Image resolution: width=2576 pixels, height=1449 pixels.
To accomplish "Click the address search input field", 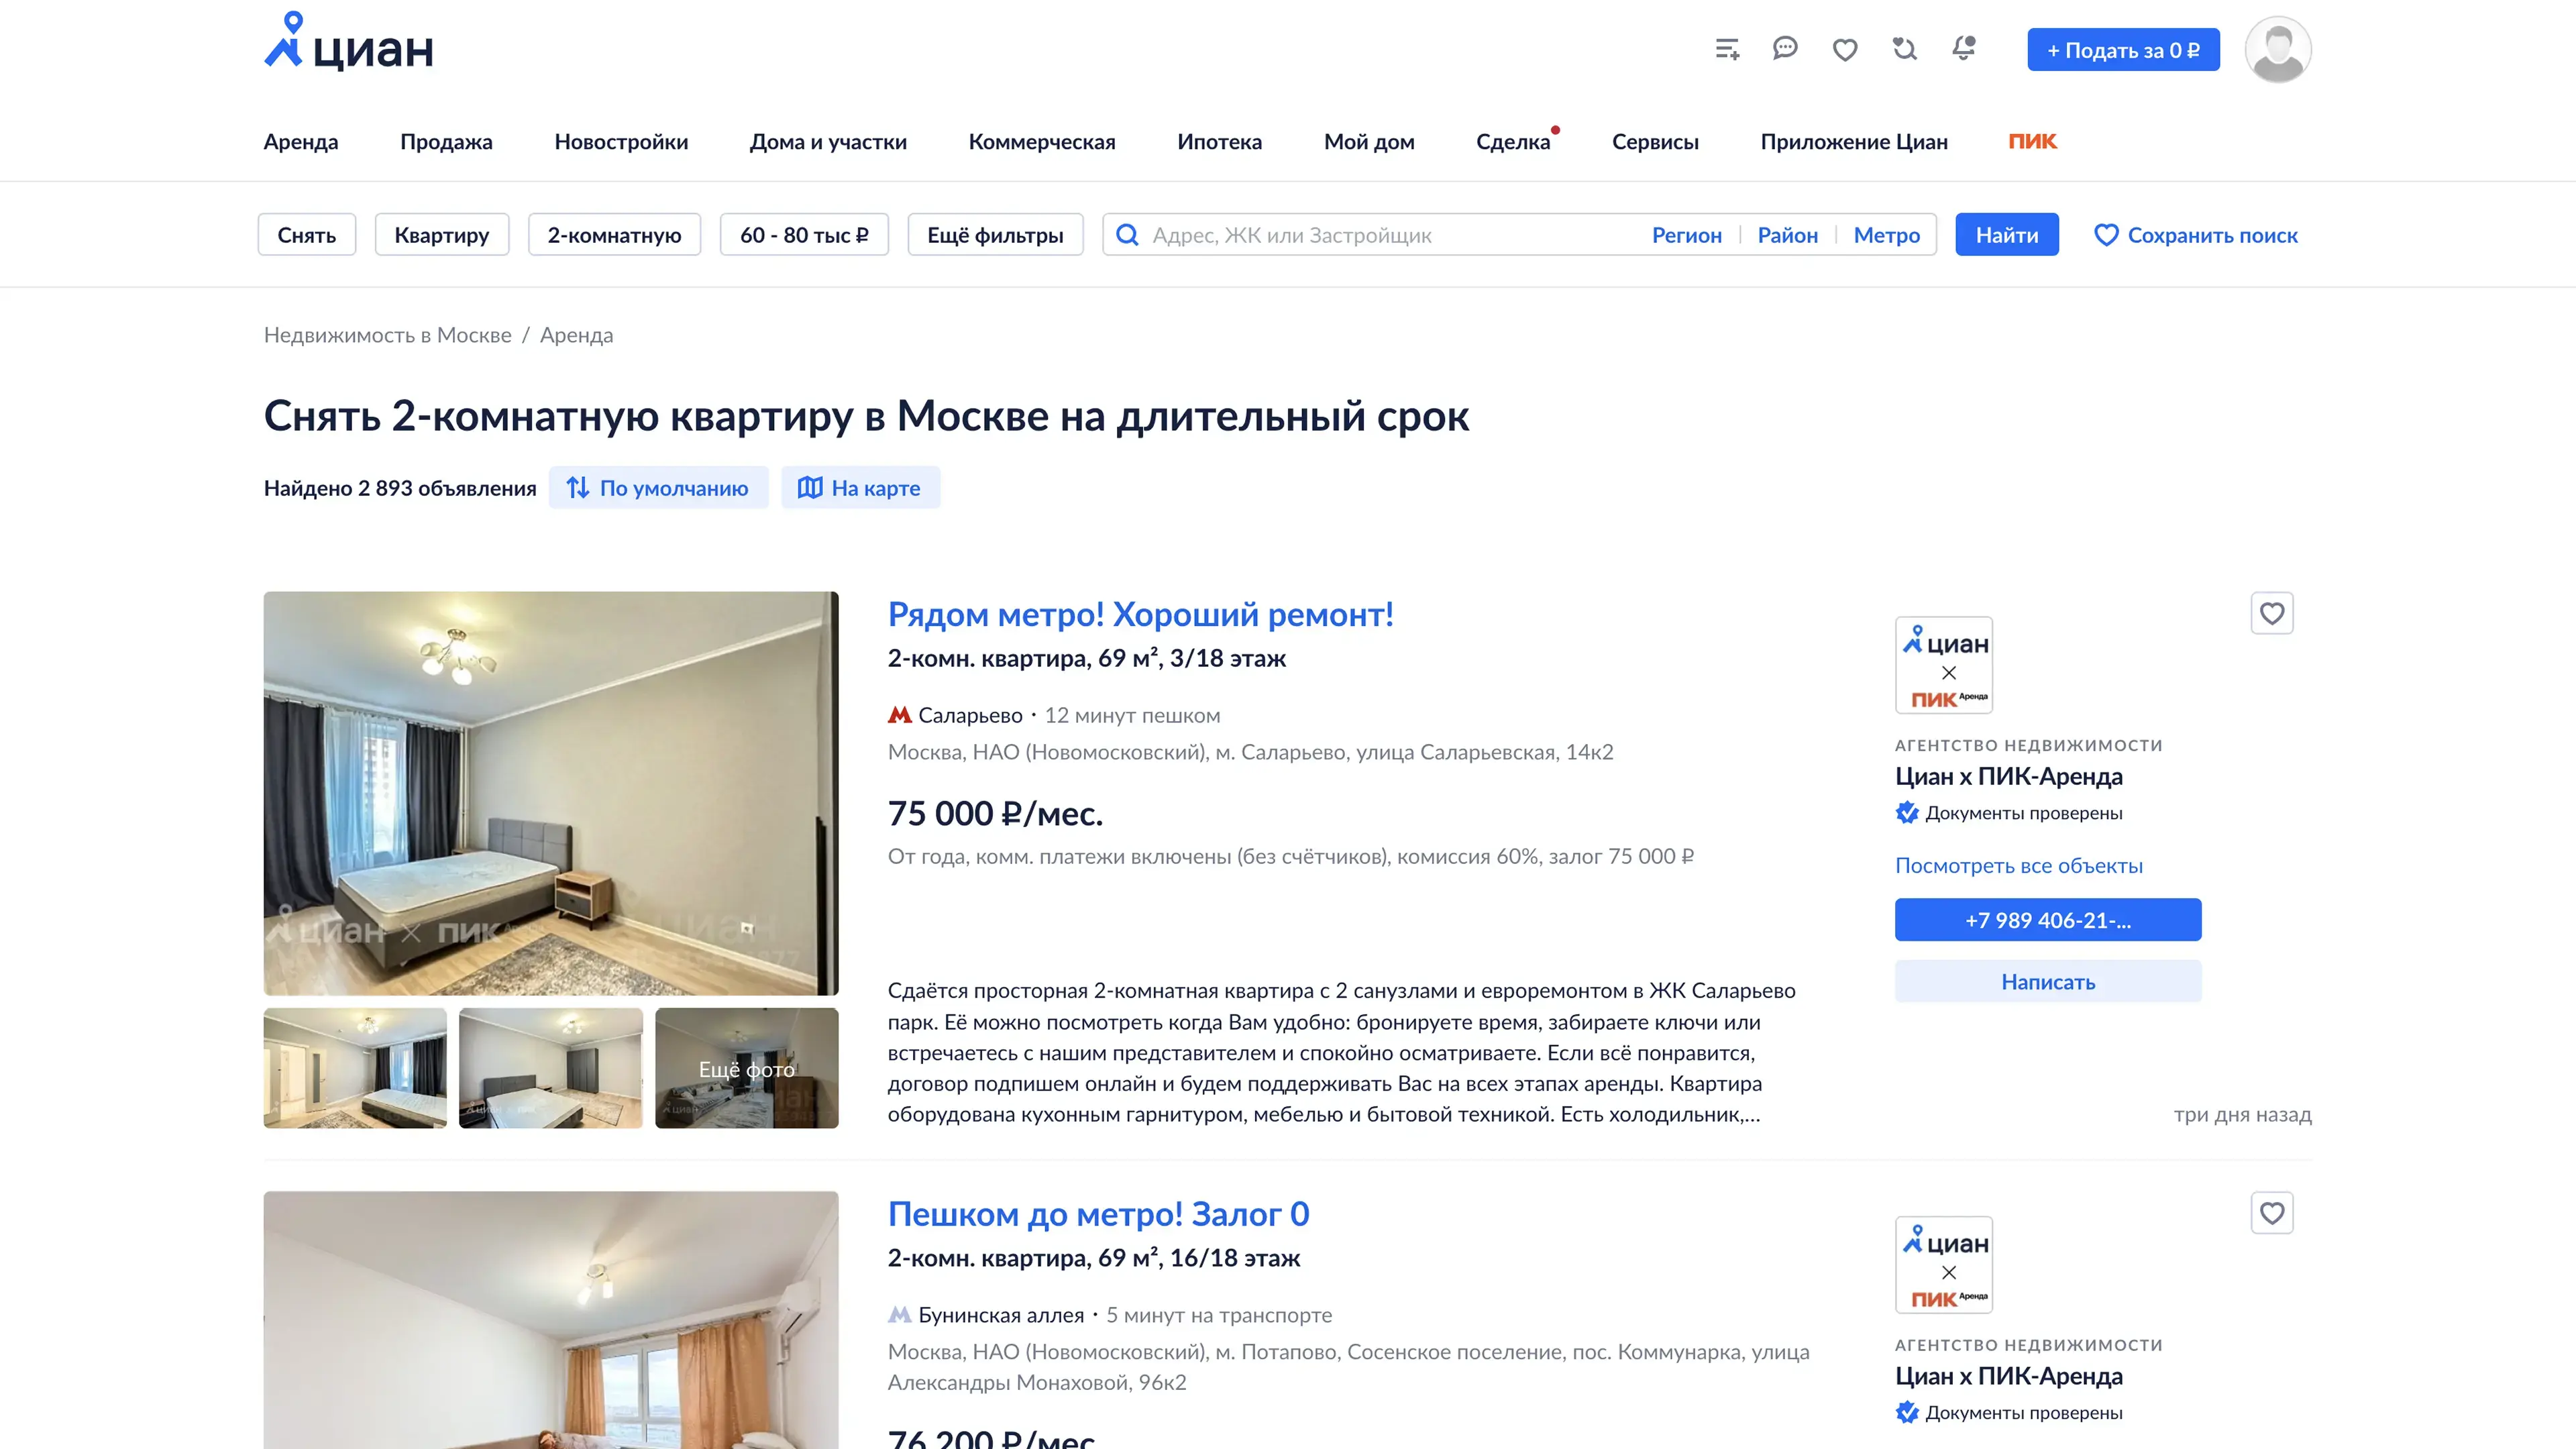I will [x=1390, y=235].
